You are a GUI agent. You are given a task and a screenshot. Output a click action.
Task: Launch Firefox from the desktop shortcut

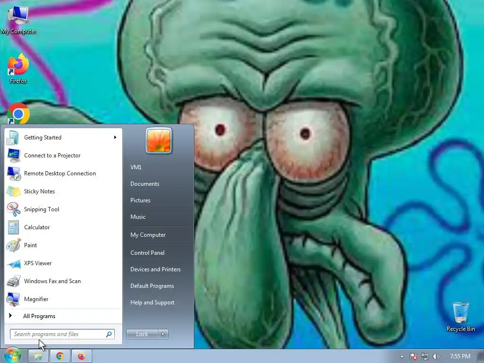18,69
